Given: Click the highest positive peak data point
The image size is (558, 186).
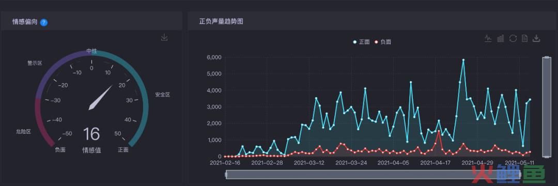Looking at the screenshot, I should click(x=463, y=60).
